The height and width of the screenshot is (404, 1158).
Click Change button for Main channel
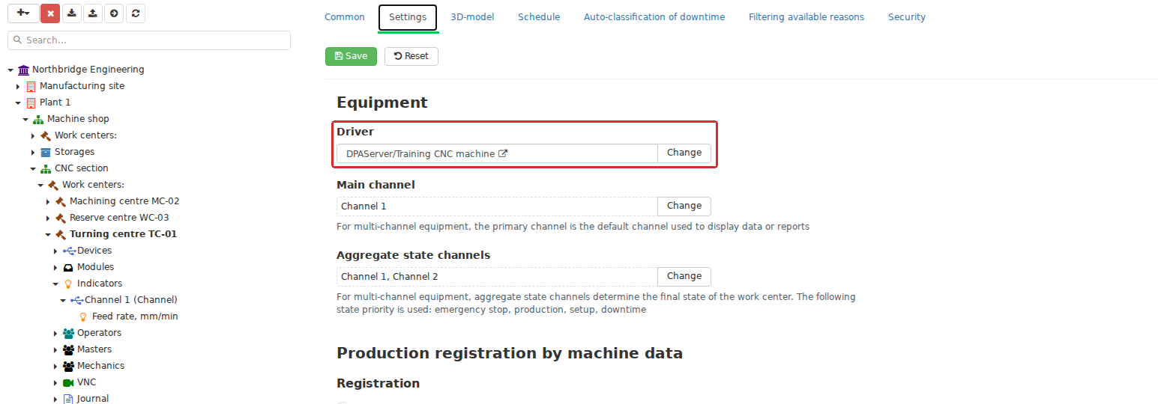click(684, 206)
